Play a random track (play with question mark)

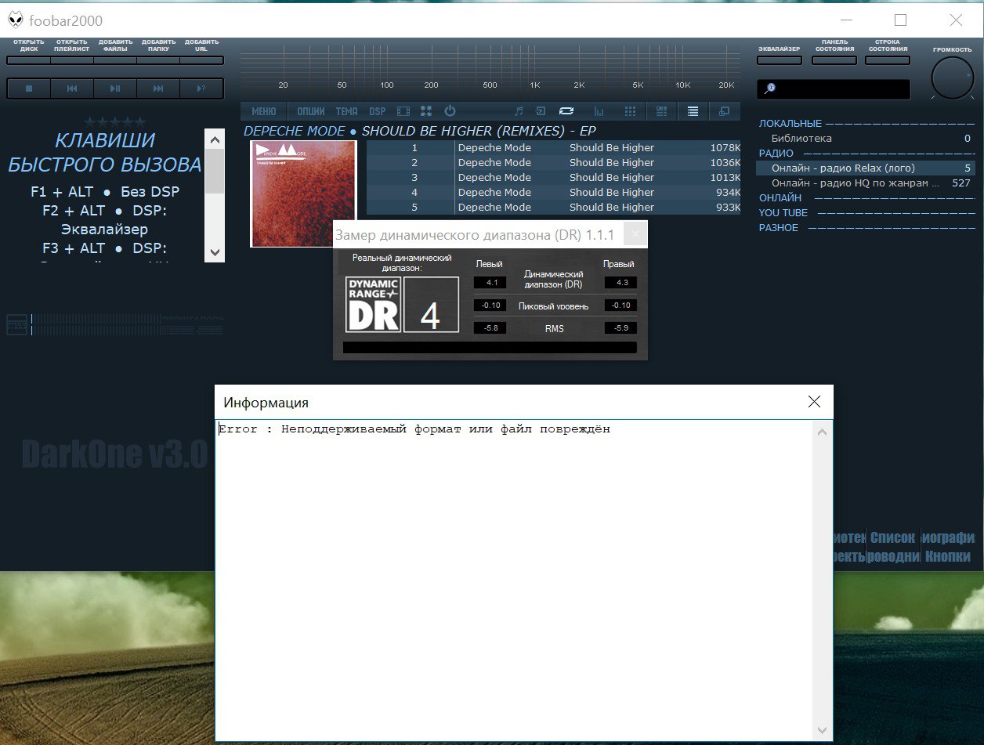coord(201,89)
